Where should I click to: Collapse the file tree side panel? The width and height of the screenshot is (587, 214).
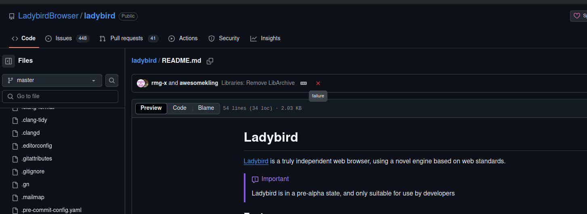(x=8, y=61)
